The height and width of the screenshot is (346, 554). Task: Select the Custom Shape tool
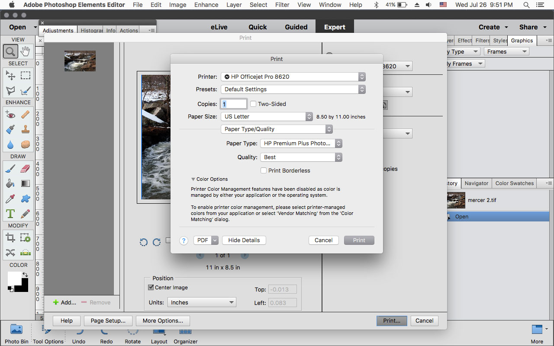pyautogui.click(x=26, y=199)
